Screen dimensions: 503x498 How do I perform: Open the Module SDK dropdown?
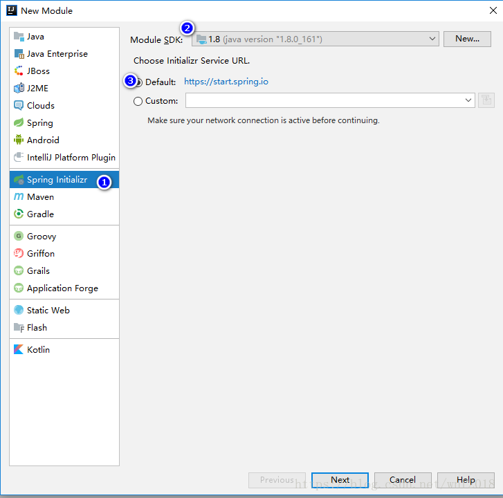(x=315, y=39)
